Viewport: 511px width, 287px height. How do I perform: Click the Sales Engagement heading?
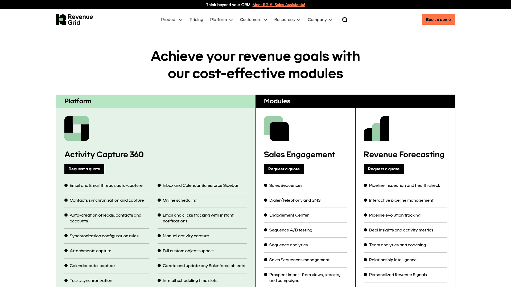[299, 155]
